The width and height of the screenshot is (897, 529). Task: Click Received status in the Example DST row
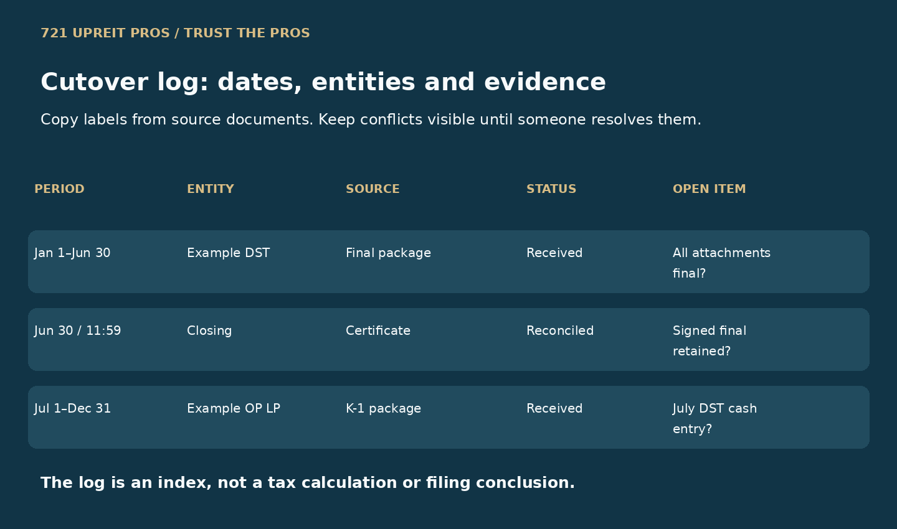point(554,253)
